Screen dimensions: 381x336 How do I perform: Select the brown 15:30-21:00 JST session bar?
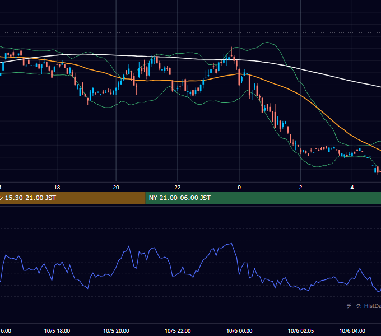coord(73,198)
